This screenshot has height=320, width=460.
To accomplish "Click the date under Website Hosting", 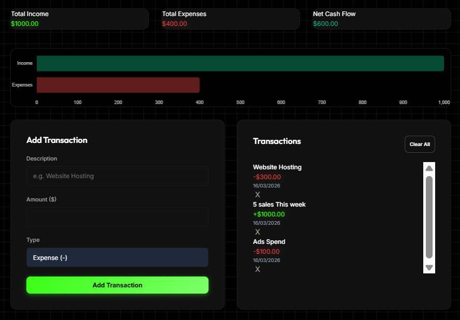I will click(x=266, y=185).
